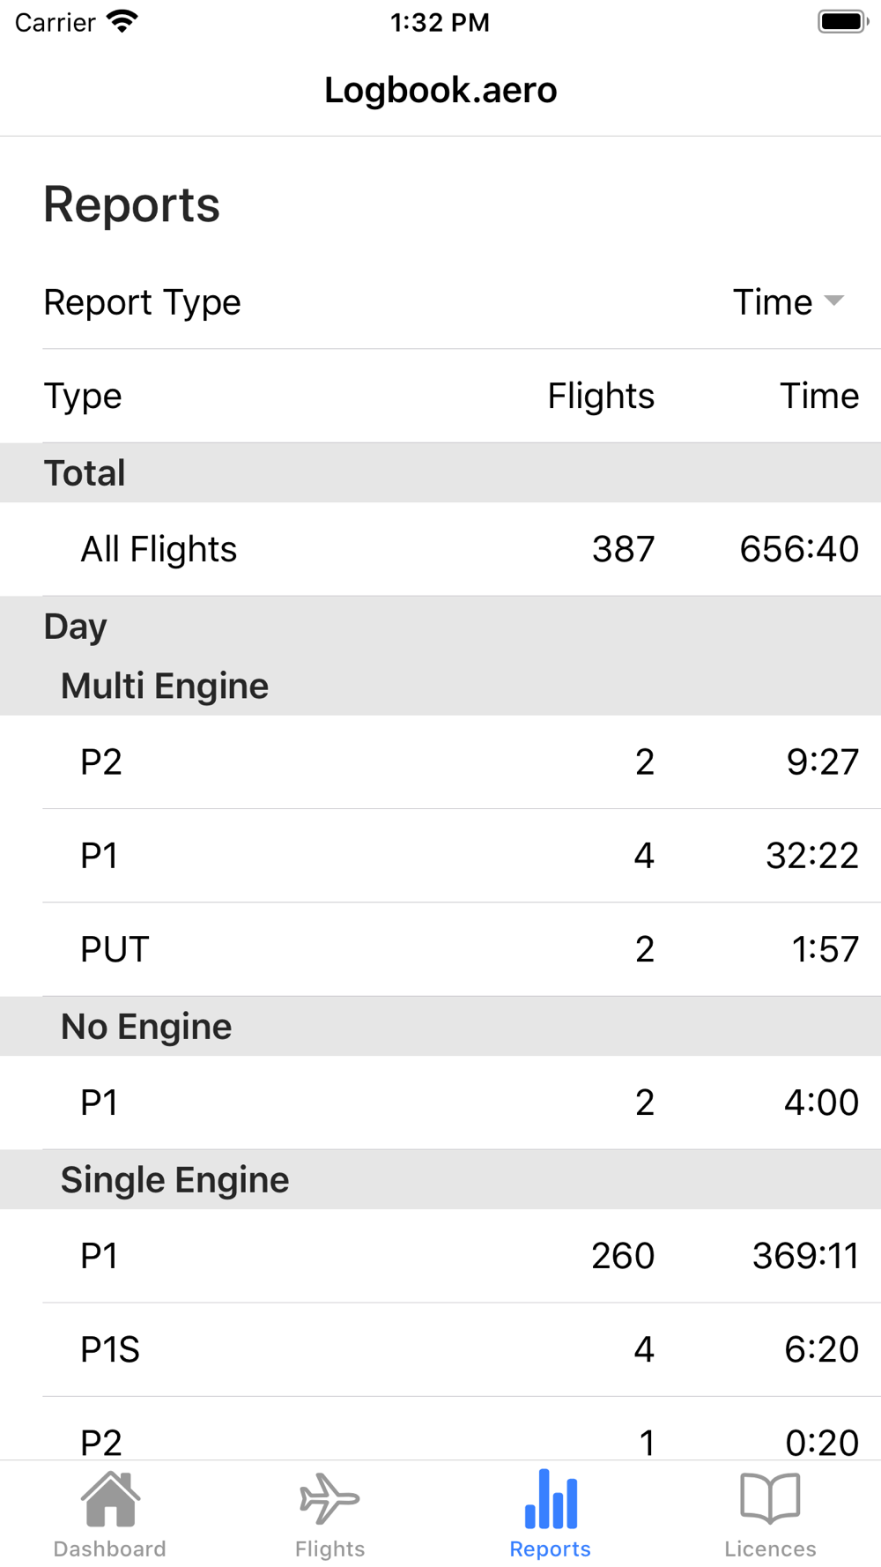881x1567 pixels.
Task: Open the Licences book icon
Action: (x=770, y=1498)
